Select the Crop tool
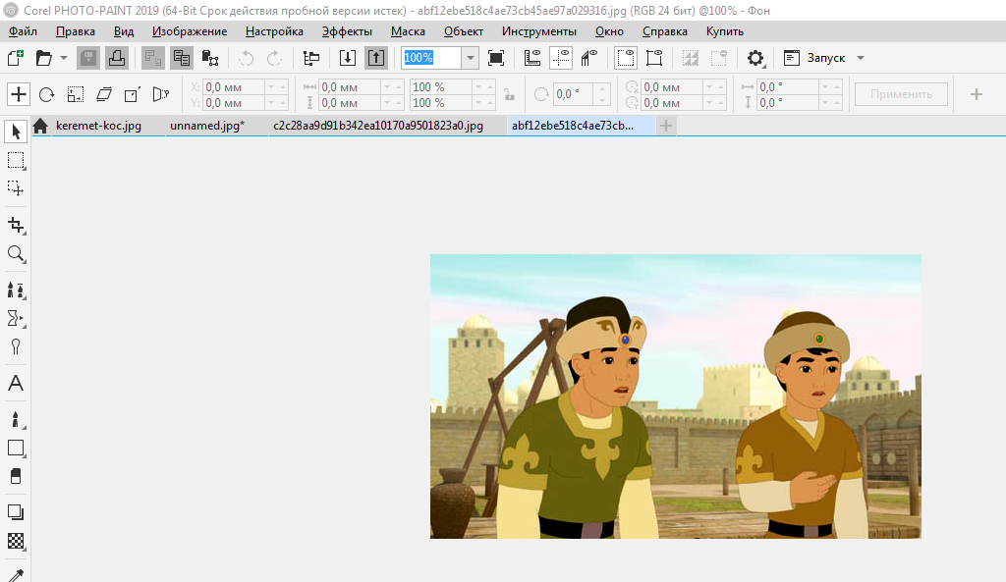 pyautogui.click(x=16, y=225)
